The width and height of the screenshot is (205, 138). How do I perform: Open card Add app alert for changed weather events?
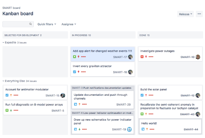[103, 54]
